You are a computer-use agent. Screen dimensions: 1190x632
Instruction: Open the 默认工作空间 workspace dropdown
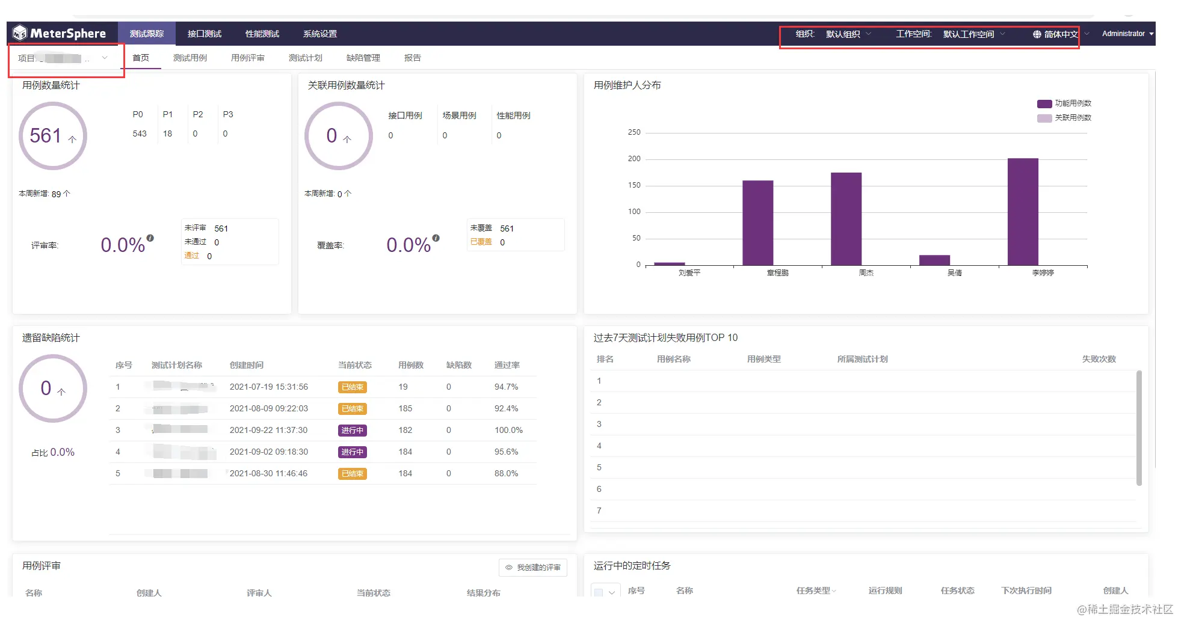coord(974,34)
